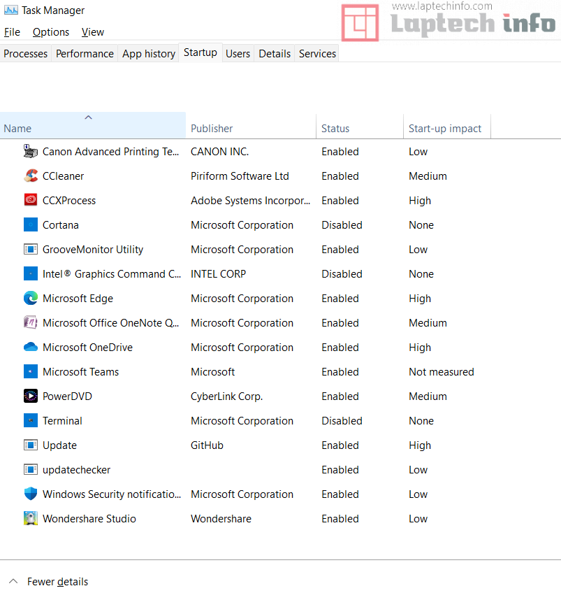
Task: Select the Microsoft OneDrive name text
Action: 87,348
